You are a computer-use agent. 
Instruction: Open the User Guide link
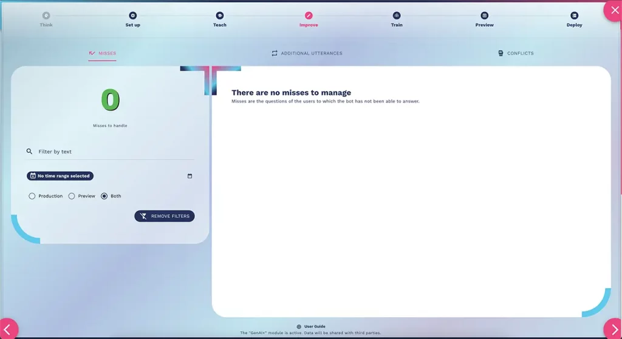[x=315, y=326]
